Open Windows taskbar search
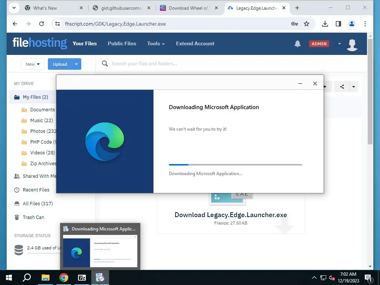Image resolution: width=380 pixels, height=285 pixels. tap(27, 278)
